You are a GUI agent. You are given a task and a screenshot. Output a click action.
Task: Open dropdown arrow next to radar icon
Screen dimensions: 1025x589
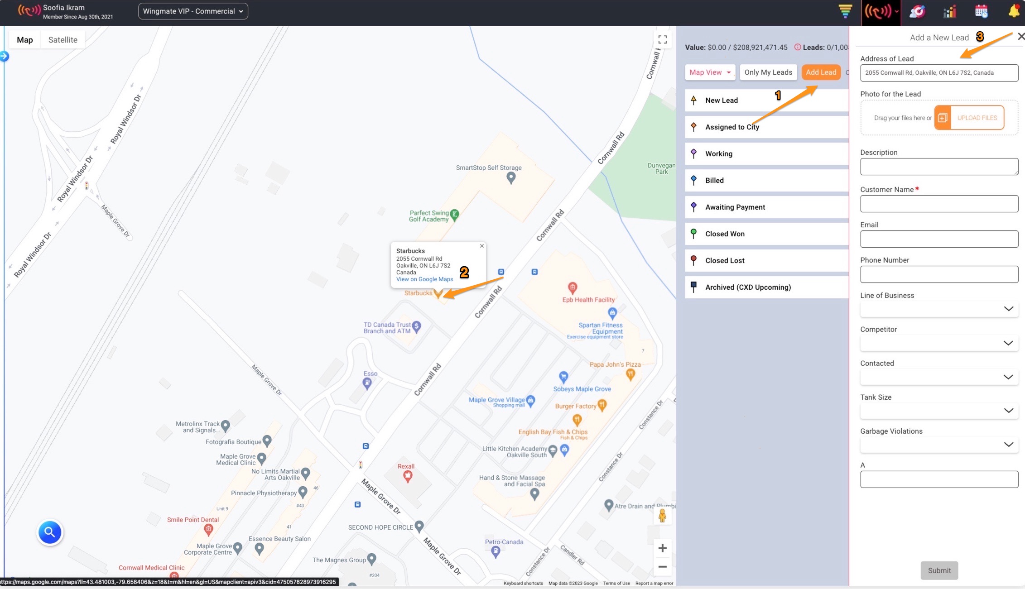coord(896,12)
